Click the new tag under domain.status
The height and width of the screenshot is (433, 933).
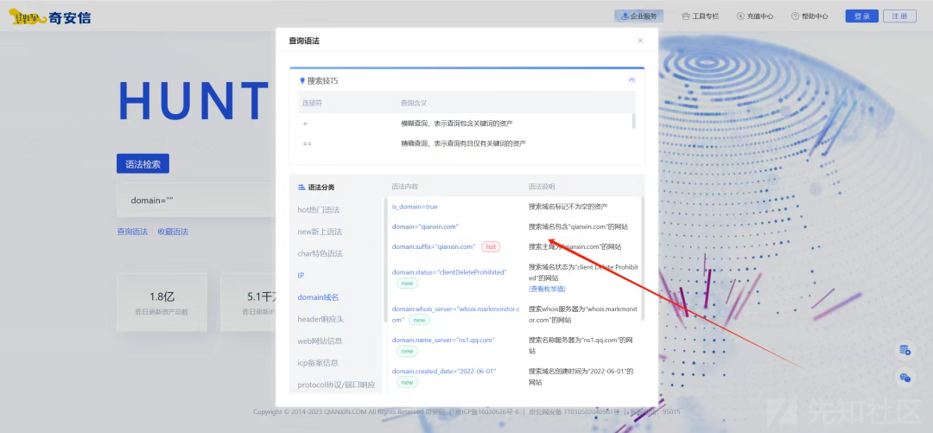coord(407,283)
